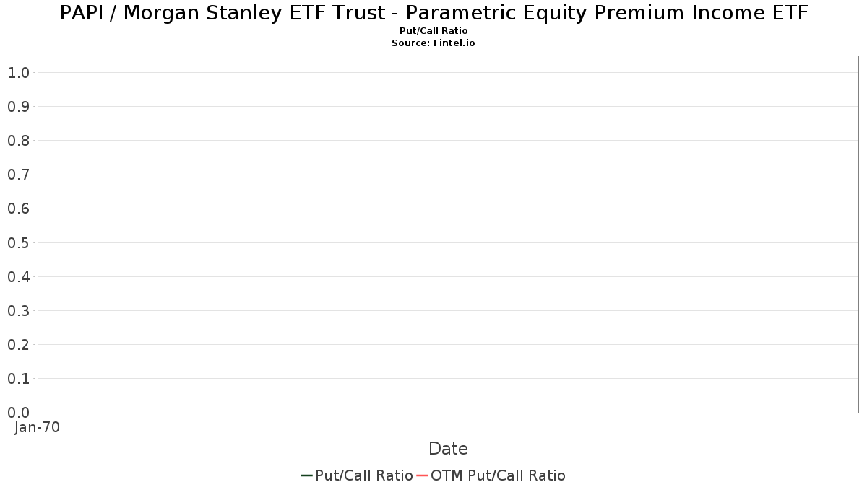Screen dimensions: 867x487
Task: Select the 0.1 y-axis tick label
Action: (x=18, y=379)
